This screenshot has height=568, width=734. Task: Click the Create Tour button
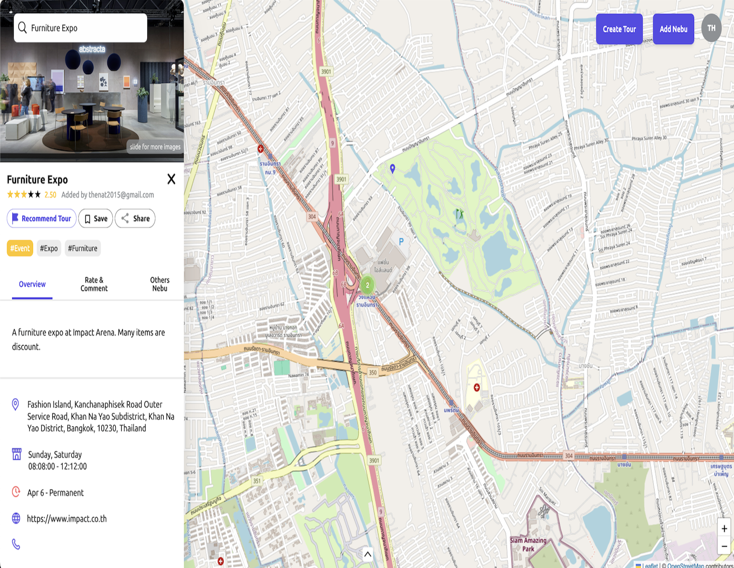[619, 29]
